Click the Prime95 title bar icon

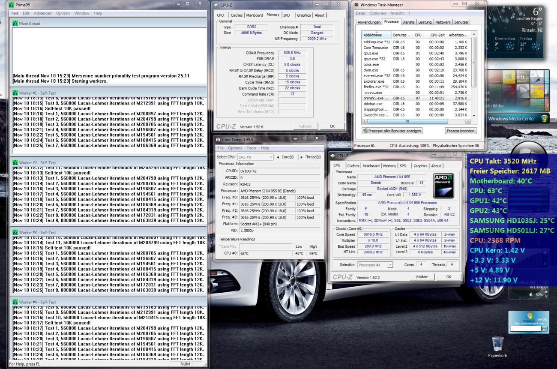pos(11,5)
